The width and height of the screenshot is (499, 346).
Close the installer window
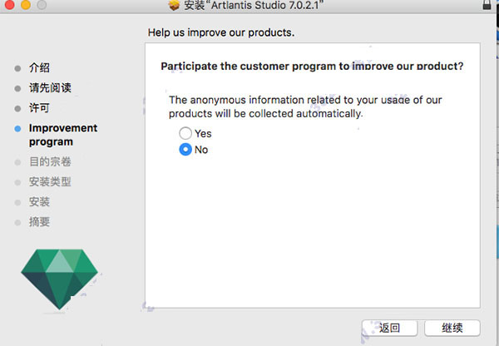(8, 6)
